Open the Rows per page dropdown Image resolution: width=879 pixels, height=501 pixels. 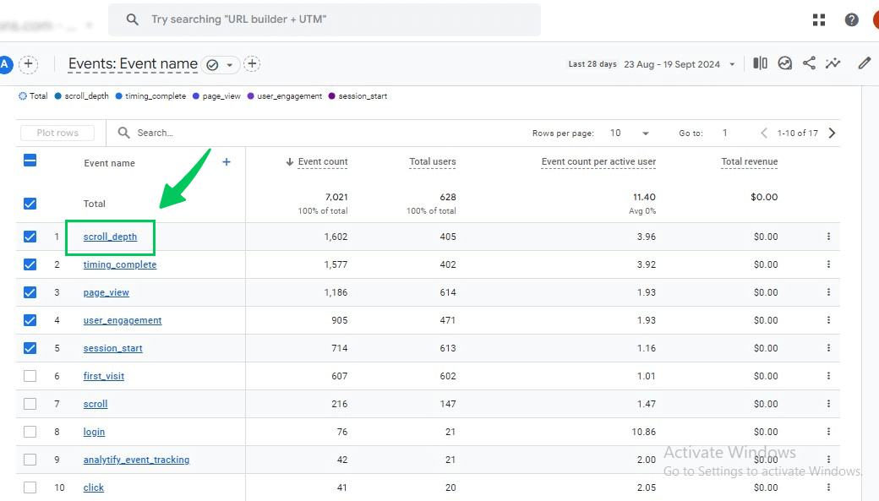pos(629,133)
